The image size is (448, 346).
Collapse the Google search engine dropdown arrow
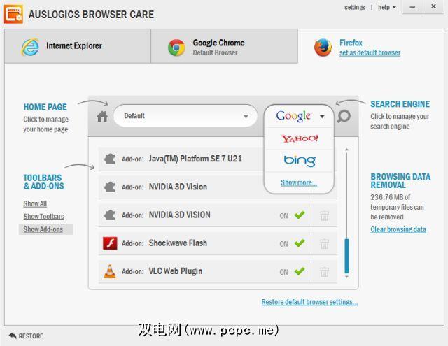(322, 116)
